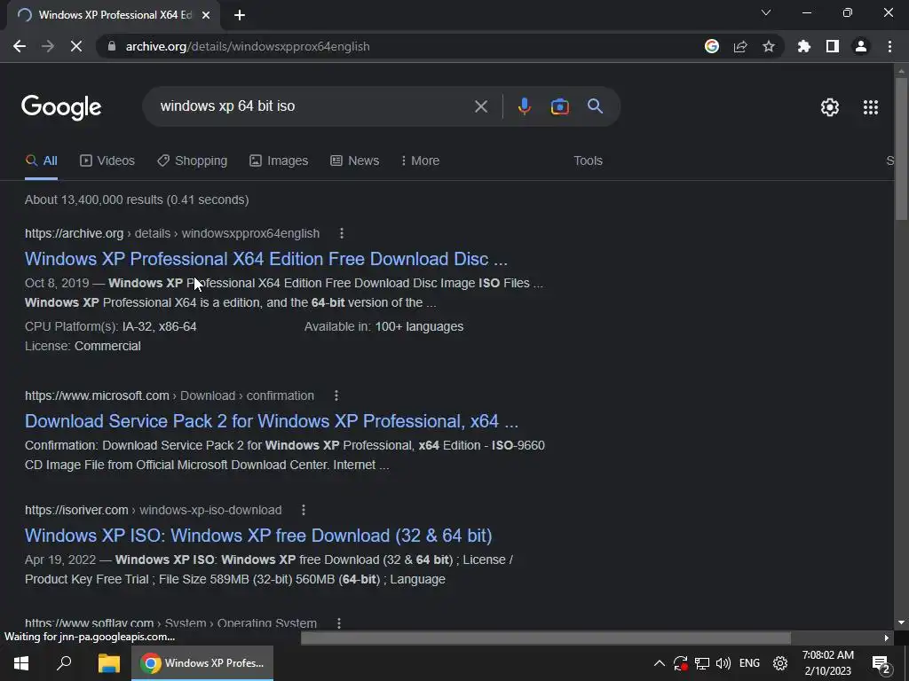Clear the search box text
Screen dimensions: 909x681
[x=480, y=106]
